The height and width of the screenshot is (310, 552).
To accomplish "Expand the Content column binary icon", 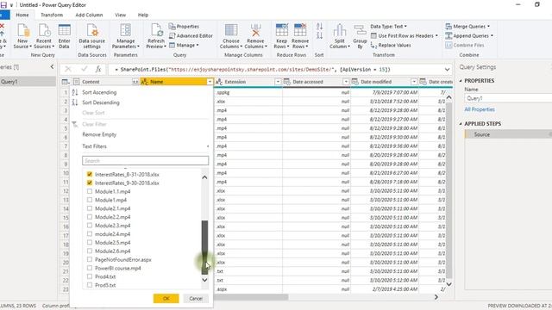I will (x=135, y=82).
